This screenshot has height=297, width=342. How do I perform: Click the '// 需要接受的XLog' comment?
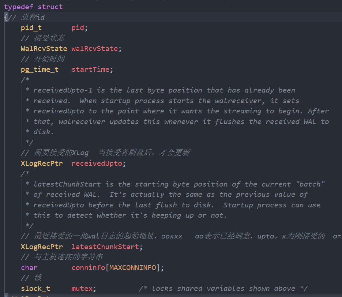105,153
